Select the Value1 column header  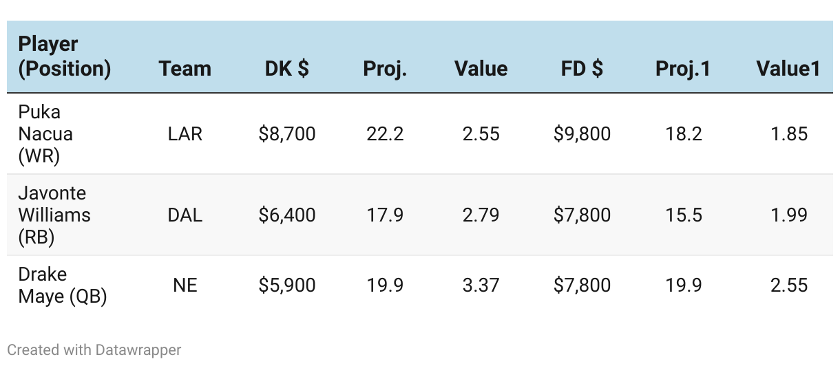pyautogui.click(x=788, y=69)
